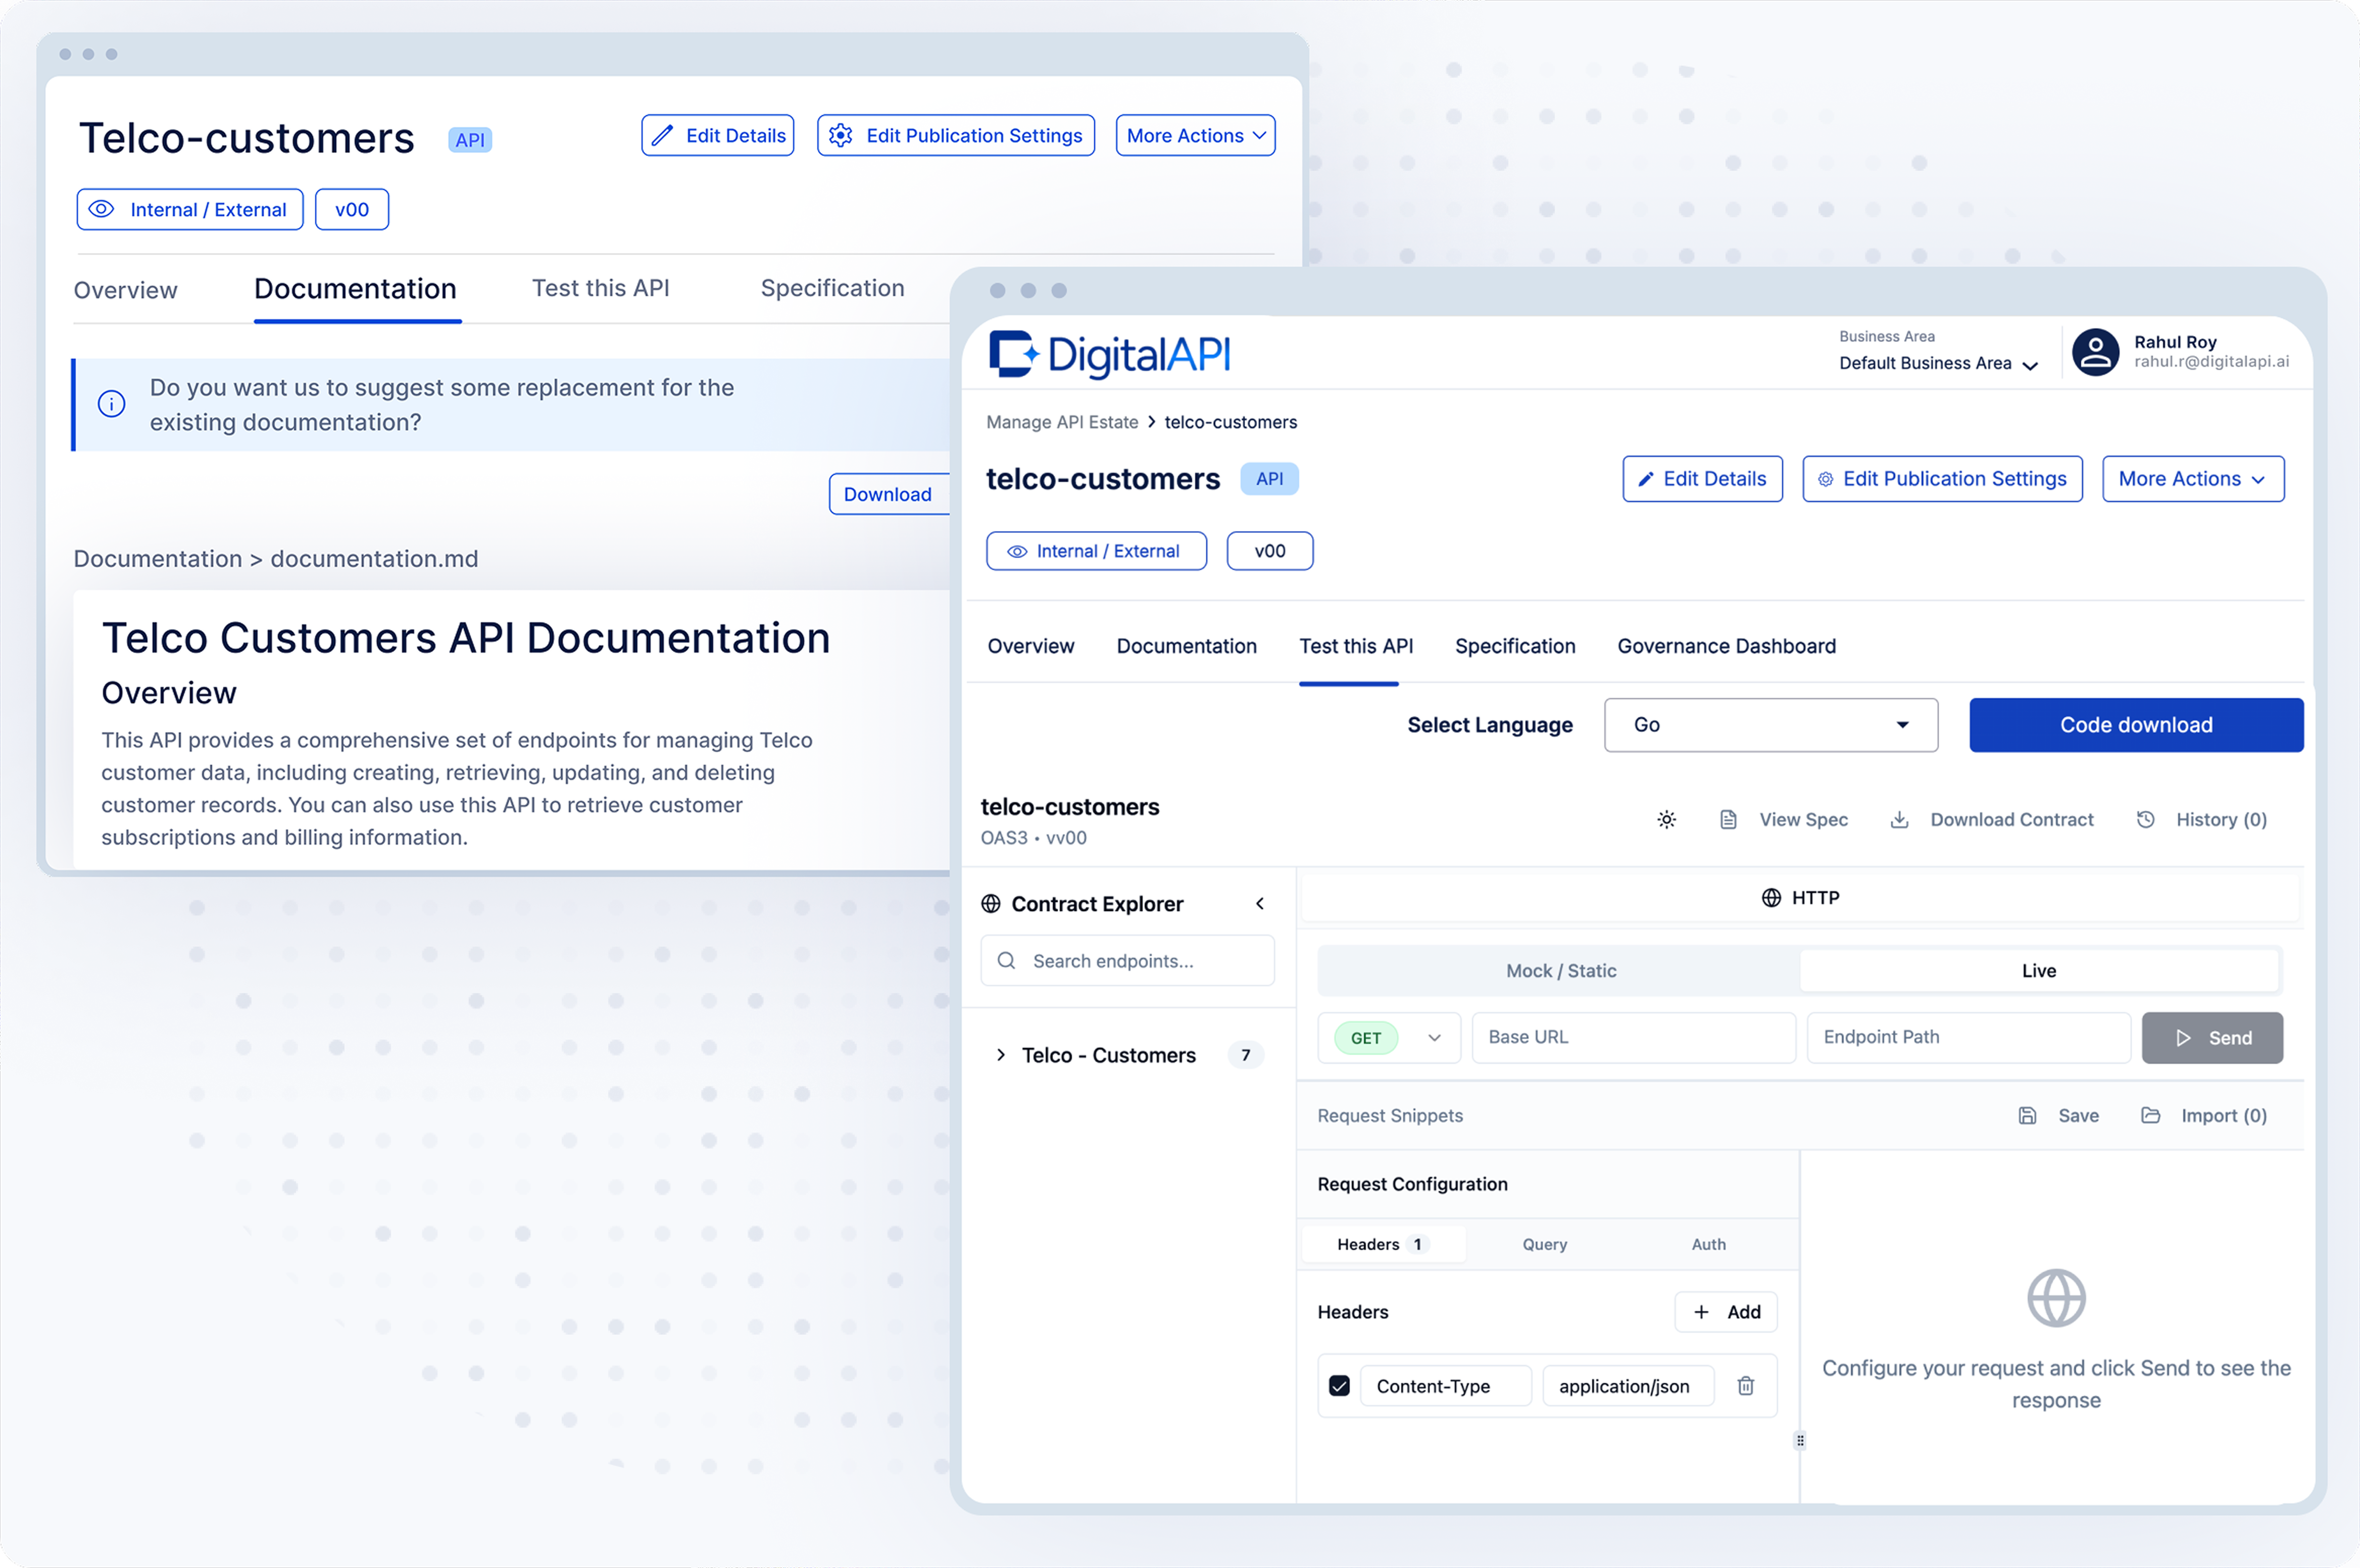
Task: Toggle Internal / External visibility in the front window
Action: (1096, 551)
